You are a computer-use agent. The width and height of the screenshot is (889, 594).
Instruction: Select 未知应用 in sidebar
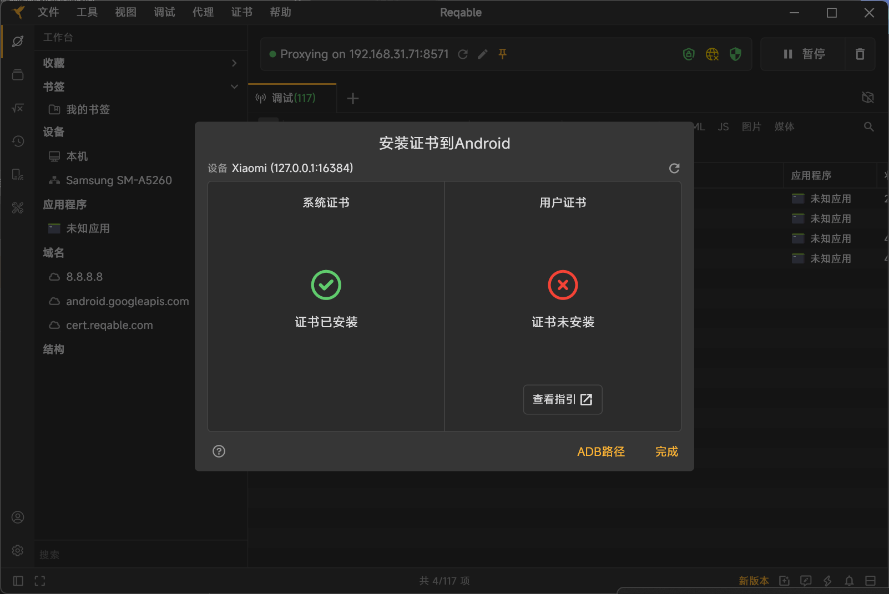point(88,229)
